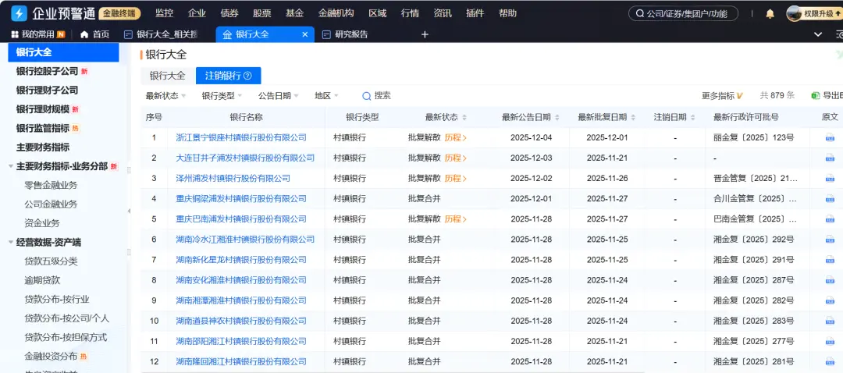
Task: Click the 企业预警通 lightning logo
Action: click(x=18, y=13)
